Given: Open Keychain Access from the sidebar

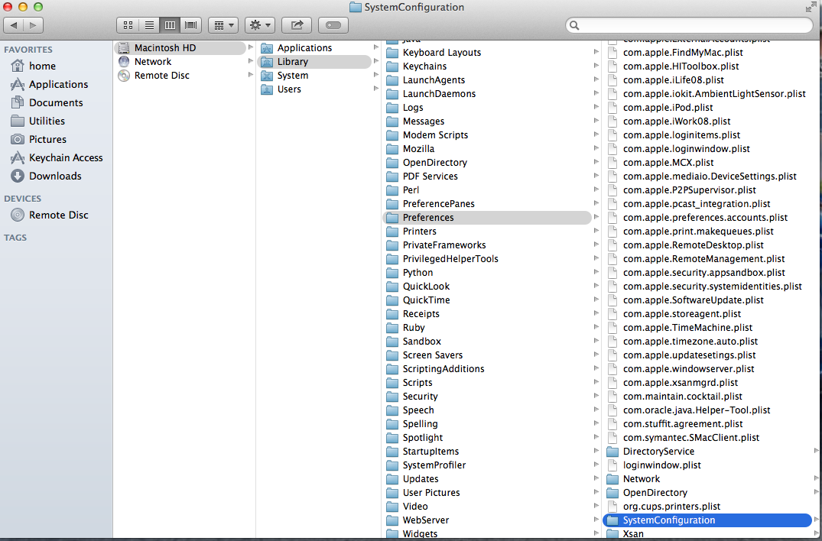Looking at the screenshot, I should pos(56,157).
